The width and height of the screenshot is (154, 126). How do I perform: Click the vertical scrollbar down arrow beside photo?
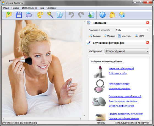coord(84,116)
